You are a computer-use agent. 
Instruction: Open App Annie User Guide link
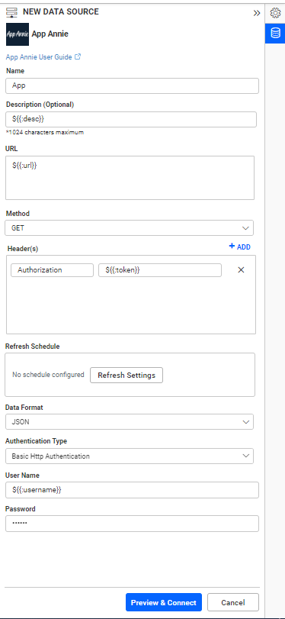pyautogui.click(x=39, y=57)
